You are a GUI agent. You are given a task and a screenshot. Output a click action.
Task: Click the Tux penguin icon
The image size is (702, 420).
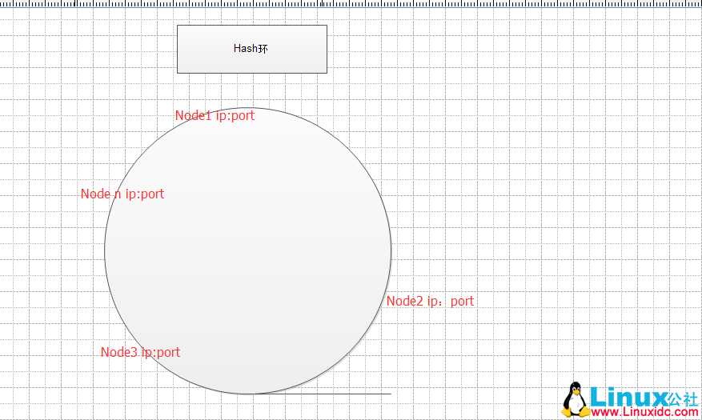[x=573, y=398]
